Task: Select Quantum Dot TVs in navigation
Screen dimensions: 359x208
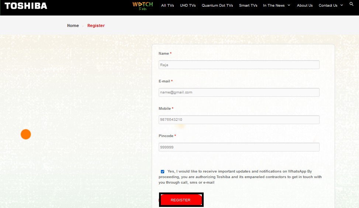Action: point(217,6)
